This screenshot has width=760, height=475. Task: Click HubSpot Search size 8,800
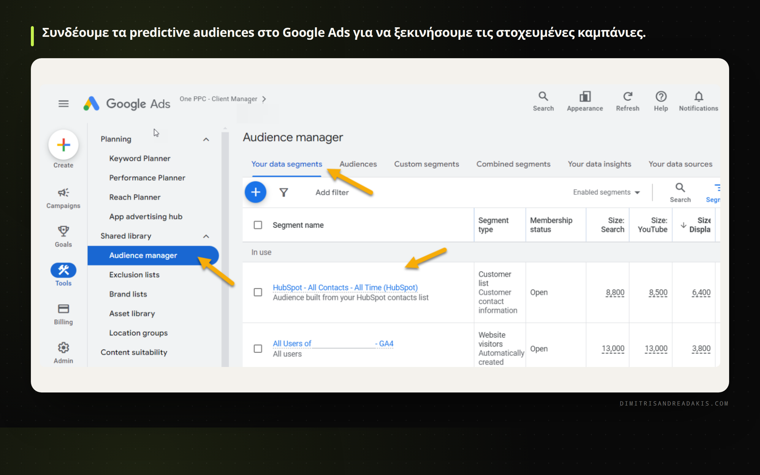(x=615, y=292)
